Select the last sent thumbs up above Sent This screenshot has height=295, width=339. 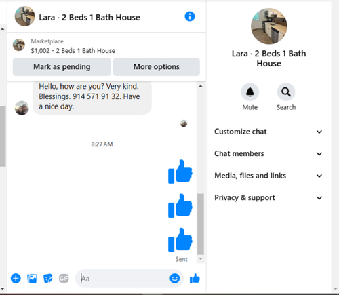[x=180, y=239]
